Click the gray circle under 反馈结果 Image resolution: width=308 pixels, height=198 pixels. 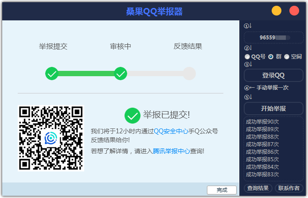[189, 74]
